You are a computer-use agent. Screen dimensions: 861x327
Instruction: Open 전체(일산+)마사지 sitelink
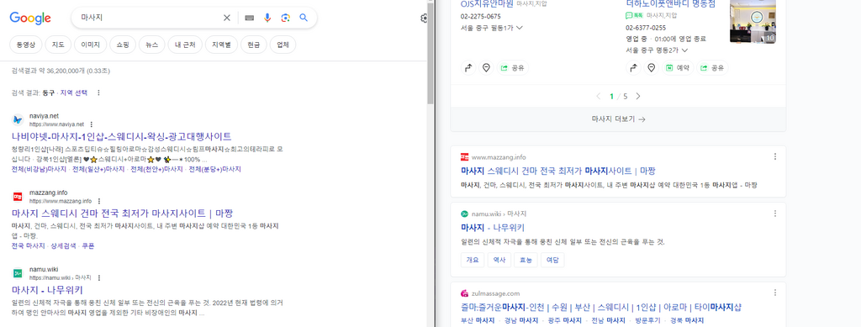point(98,170)
